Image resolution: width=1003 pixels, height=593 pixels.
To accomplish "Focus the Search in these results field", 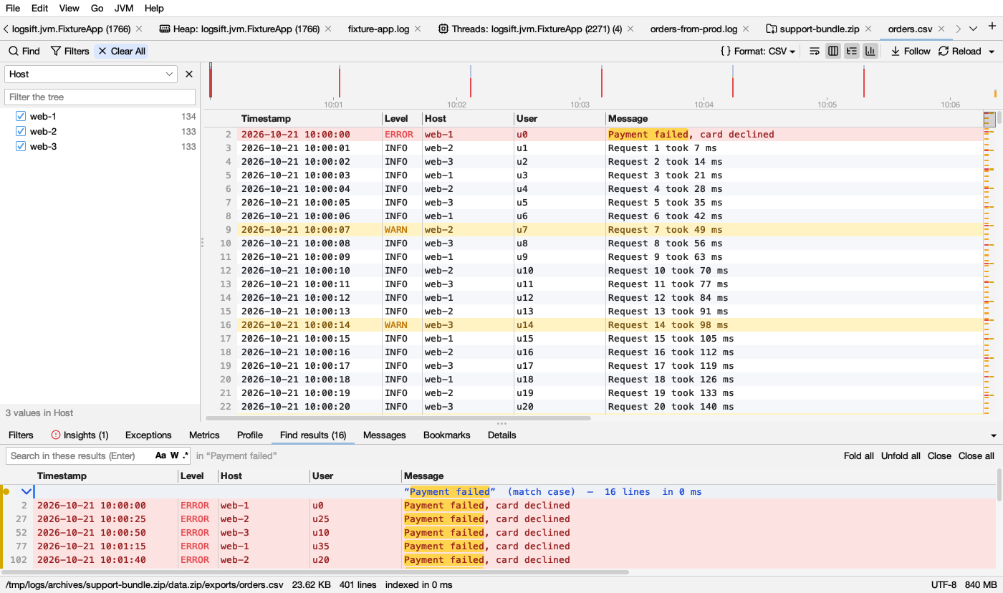I will coord(99,455).
